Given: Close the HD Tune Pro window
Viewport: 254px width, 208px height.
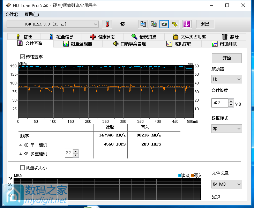Looking at the screenshot, I should click(243, 5).
